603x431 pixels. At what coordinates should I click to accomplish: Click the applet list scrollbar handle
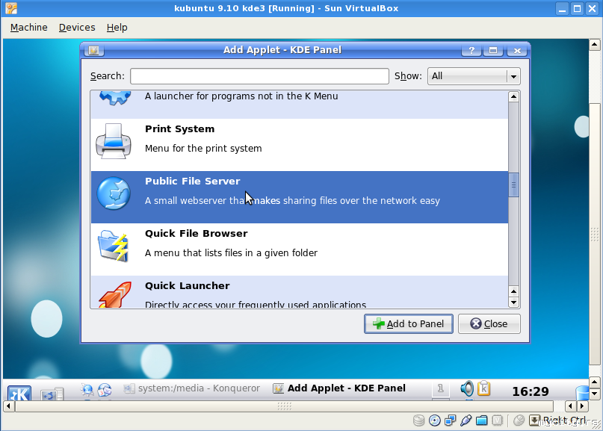[x=514, y=185]
